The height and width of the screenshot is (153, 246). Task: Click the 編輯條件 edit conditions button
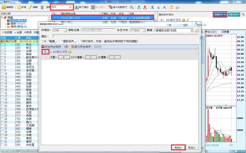coord(220,14)
